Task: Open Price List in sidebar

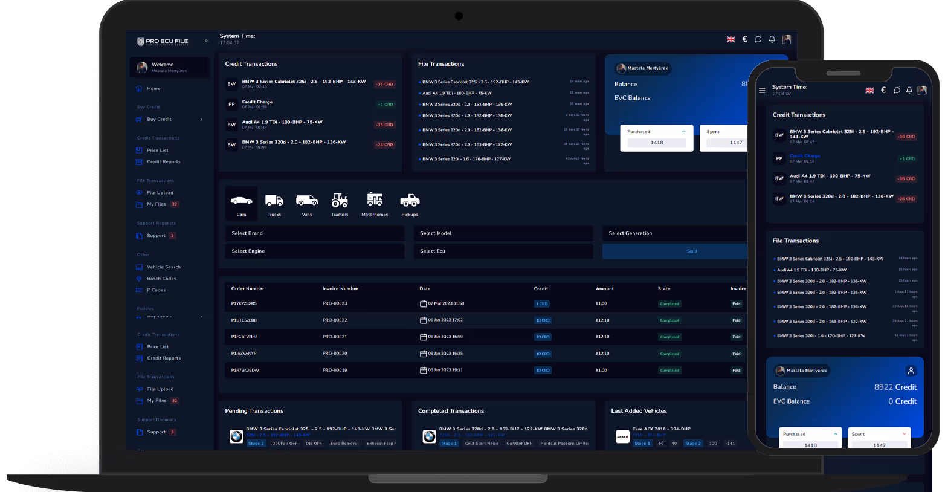Action: 158,151
